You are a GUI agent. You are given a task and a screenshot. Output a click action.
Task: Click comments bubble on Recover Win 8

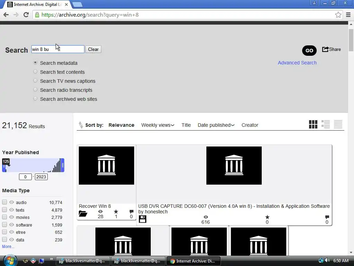click(x=131, y=212)
